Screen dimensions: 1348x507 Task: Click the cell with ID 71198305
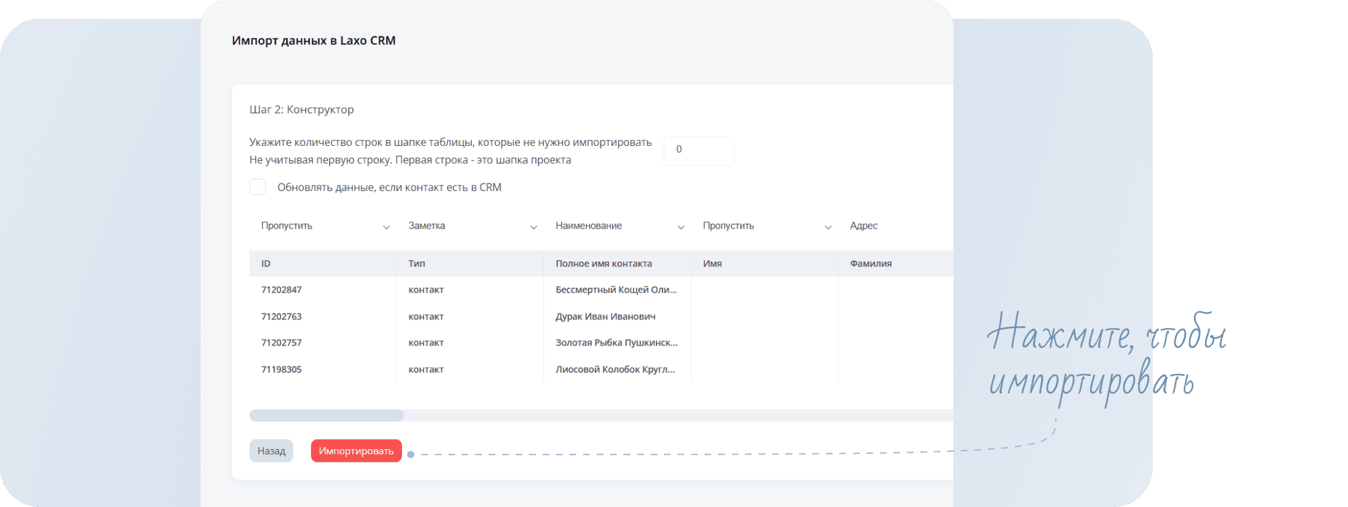tap(281, 369)
